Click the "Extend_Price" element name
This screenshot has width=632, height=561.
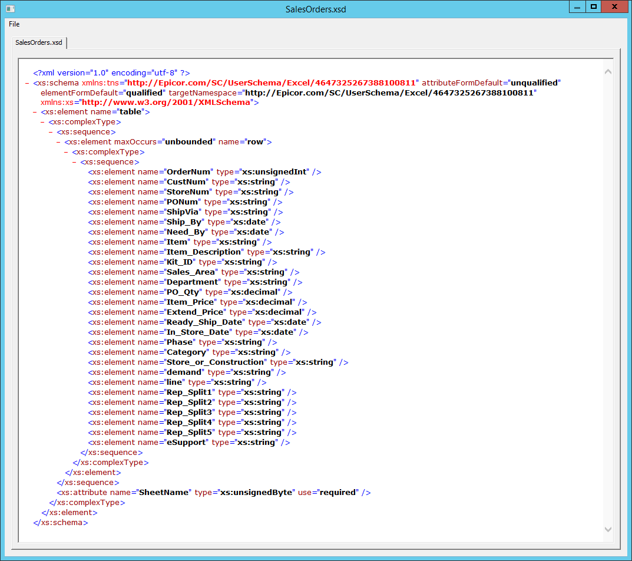[195, 312]
